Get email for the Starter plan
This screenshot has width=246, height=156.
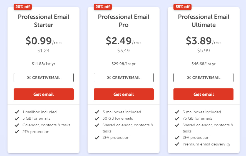[x=44, y=94]
